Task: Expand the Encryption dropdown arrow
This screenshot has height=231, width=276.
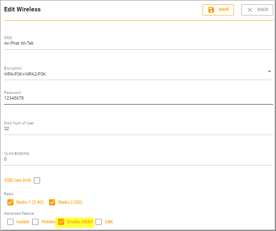Action: pyautogui.click(x=269, y=72)
